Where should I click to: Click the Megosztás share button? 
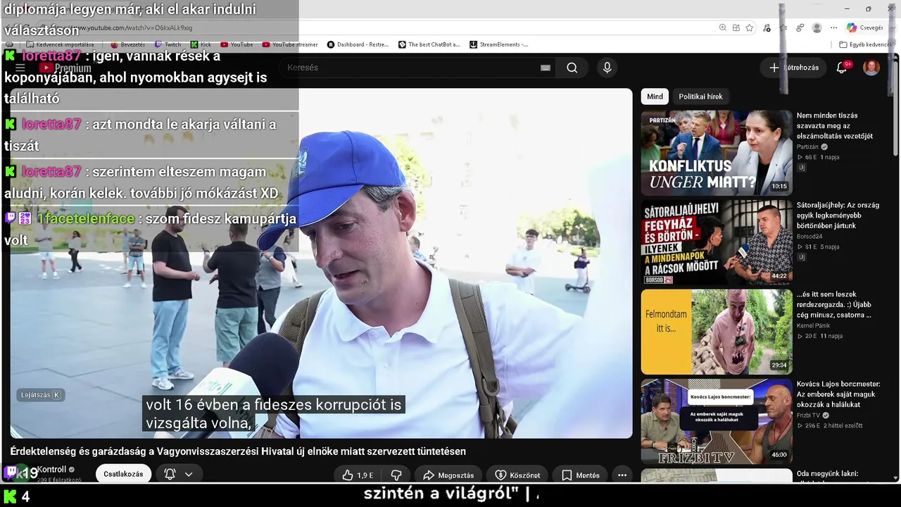[x=448, y=475]
